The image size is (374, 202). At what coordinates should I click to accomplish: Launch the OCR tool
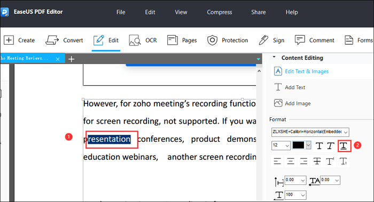point(143,40)
